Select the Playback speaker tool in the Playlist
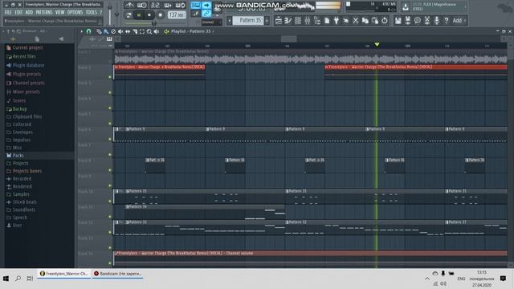The width and height of the screenshot is (514, 289). [157, 31]
